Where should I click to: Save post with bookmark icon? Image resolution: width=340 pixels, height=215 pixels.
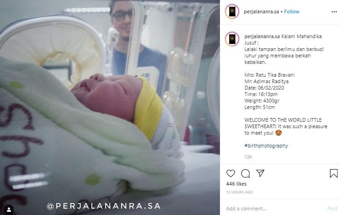[x=334, y=174]
